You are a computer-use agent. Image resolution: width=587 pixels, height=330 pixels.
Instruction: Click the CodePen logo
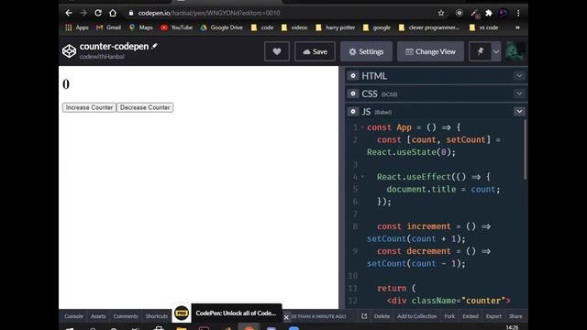70,51
